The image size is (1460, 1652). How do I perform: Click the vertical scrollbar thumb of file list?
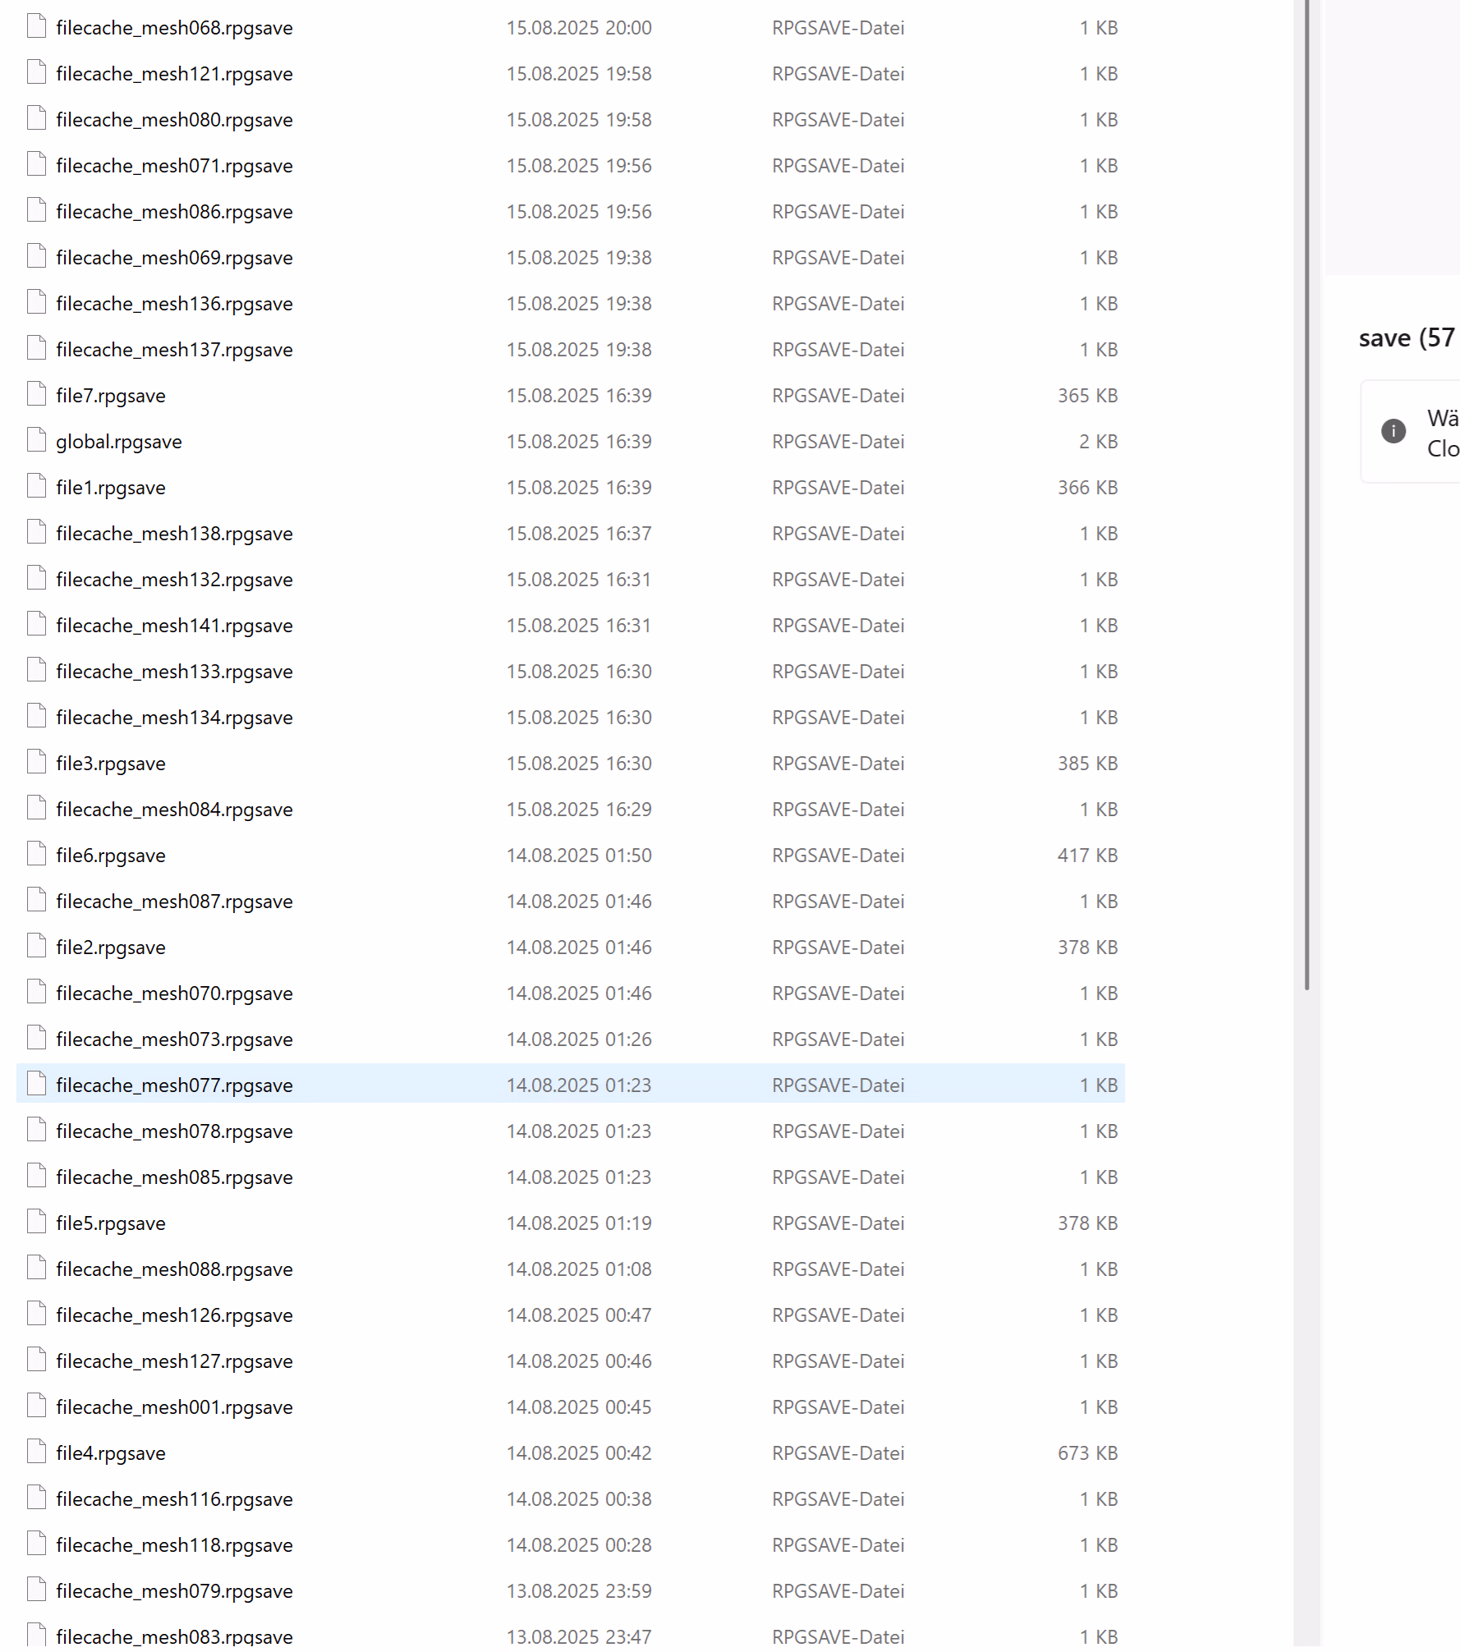coord(1306,493)
